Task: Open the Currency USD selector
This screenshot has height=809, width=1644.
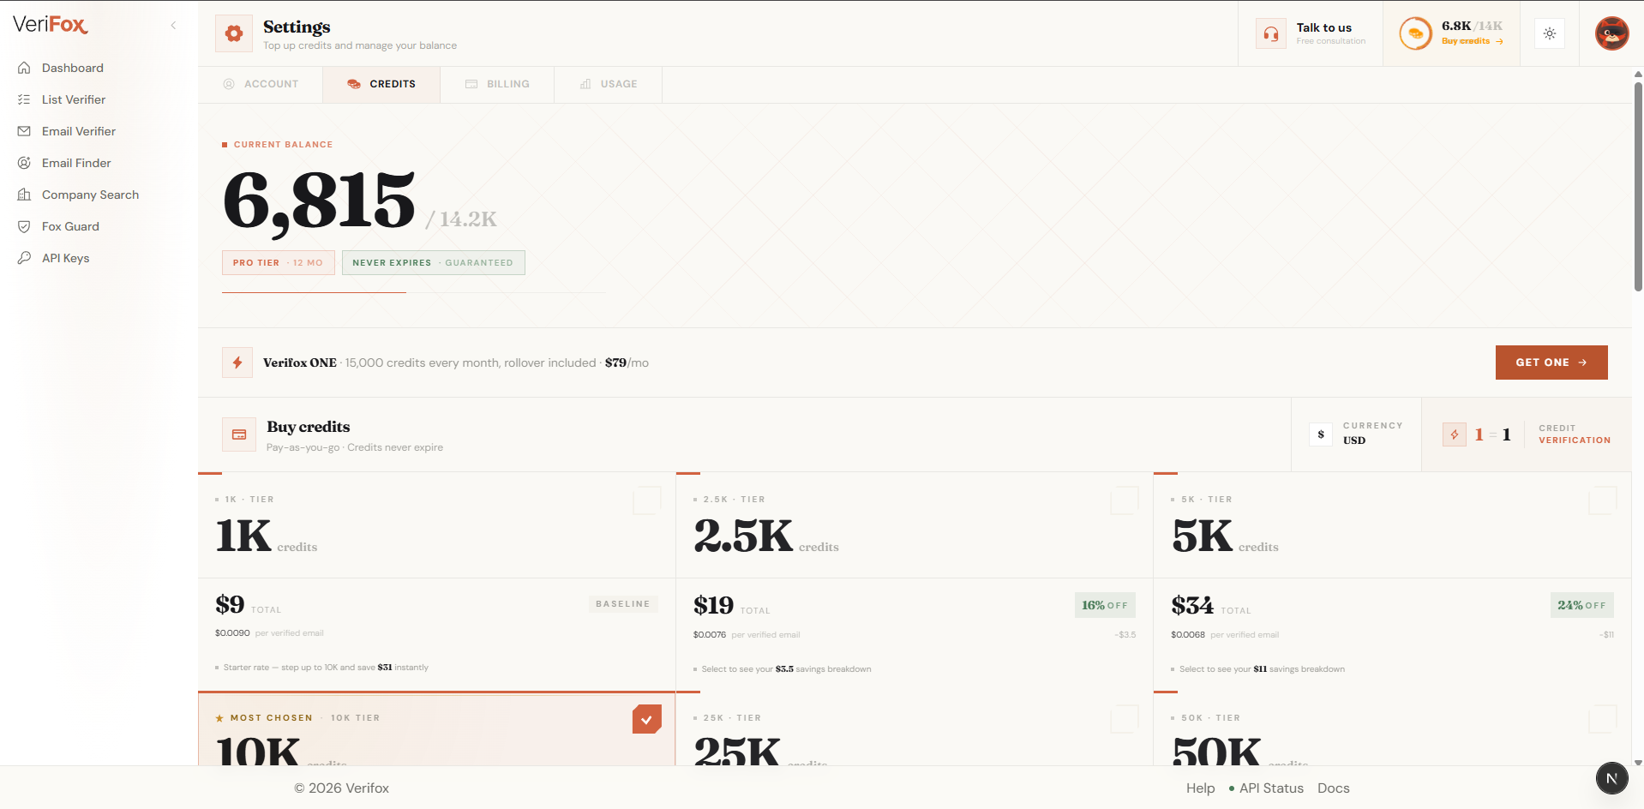Action: click(x=1356, y=434)
